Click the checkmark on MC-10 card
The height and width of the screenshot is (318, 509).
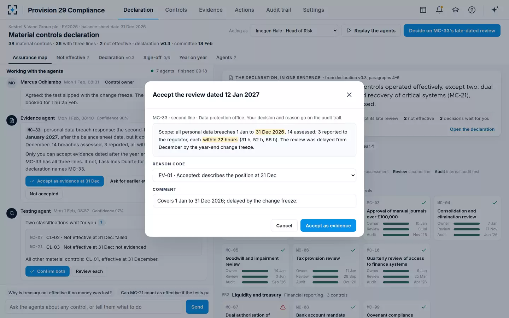point(424,250)
